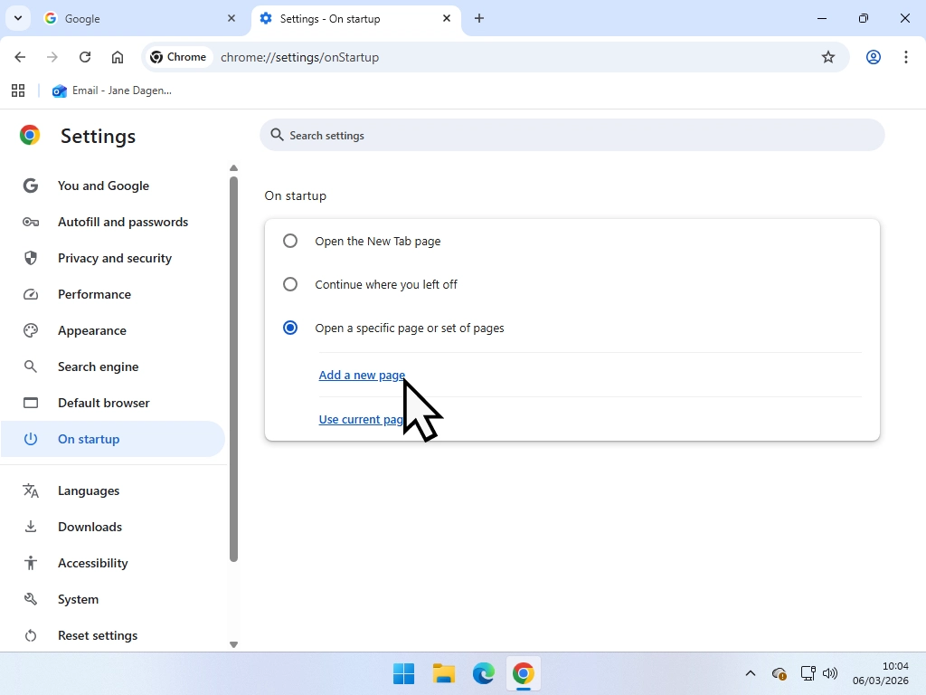The height and width of the screenshot is (695, 926).
Task: Reload the current page
Action: [x=85, y=57]
